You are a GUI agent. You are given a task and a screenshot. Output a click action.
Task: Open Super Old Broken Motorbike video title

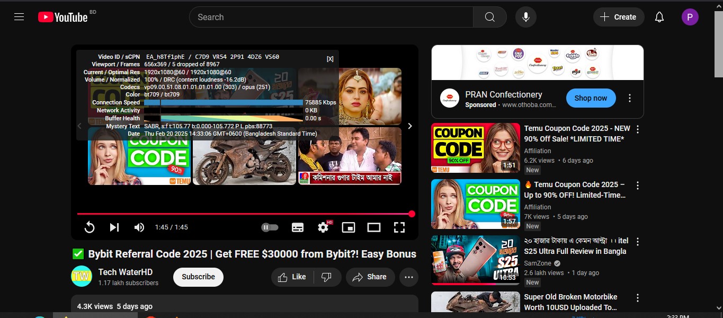tap(570, 302)
